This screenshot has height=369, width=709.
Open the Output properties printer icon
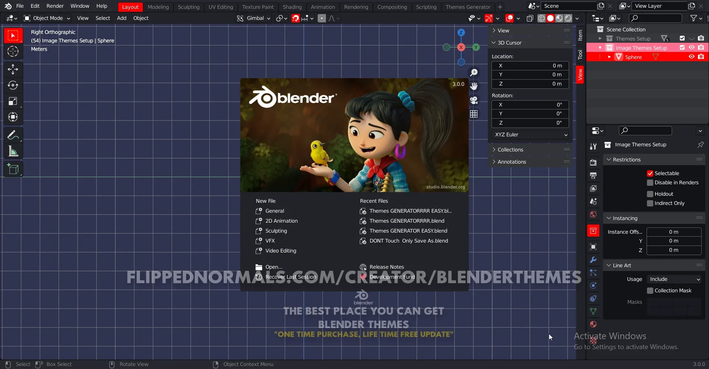coord(593,175)
